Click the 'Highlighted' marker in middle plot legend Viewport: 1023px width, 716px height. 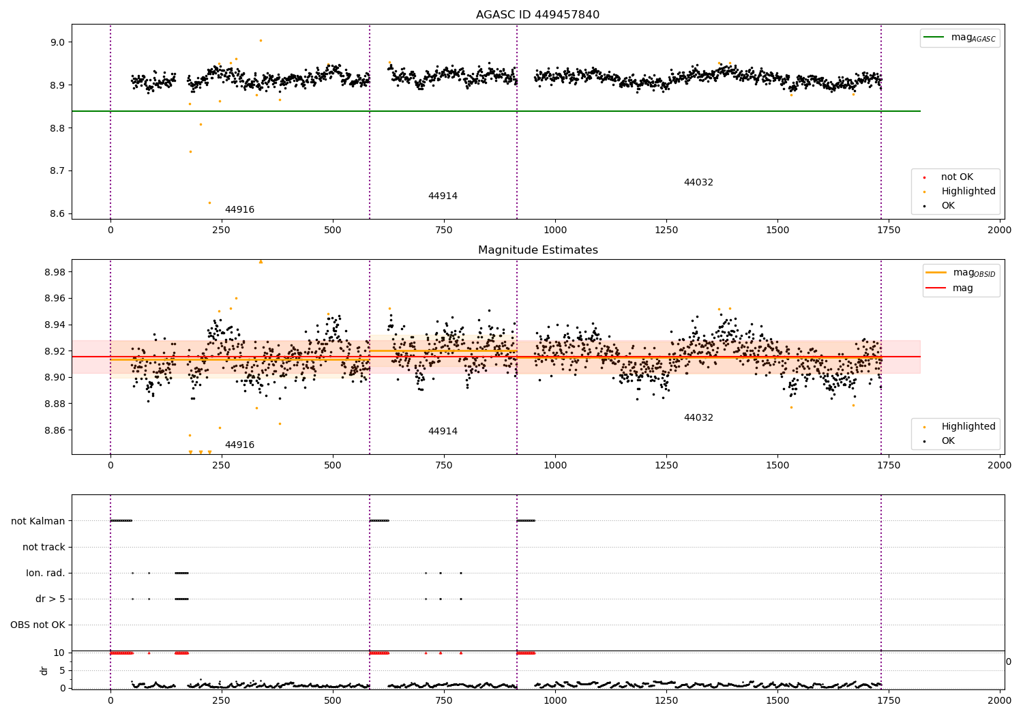[x=925, y=427]
